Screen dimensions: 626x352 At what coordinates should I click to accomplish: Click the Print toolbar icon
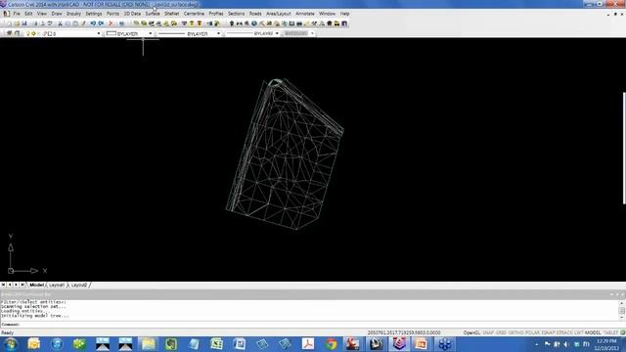[x=36, y=23]
